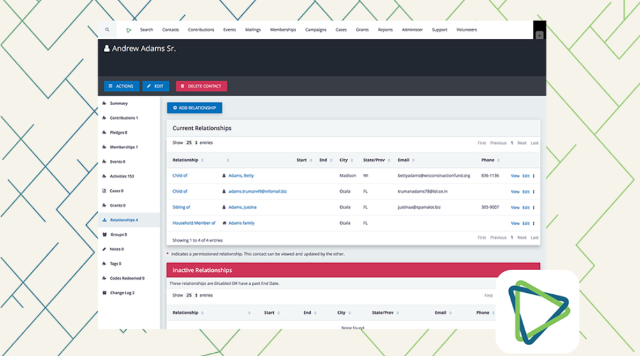Sort Current Relationships by Email column
The image size is (640, 356).
(x=406, y=160)
